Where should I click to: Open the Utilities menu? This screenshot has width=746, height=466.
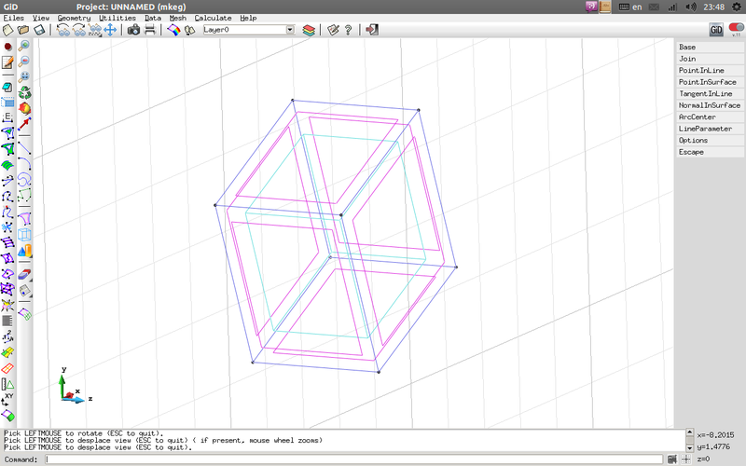pyautogui.click(x=117, y=18)
